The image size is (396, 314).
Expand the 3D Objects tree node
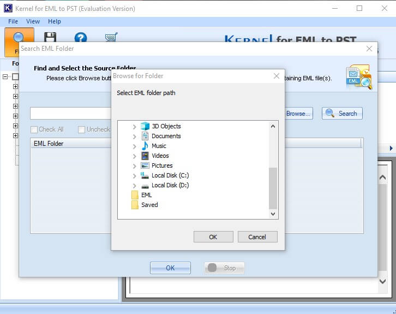135,127
